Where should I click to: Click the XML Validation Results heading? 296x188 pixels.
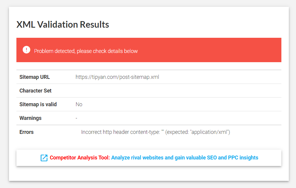point(63,24)
